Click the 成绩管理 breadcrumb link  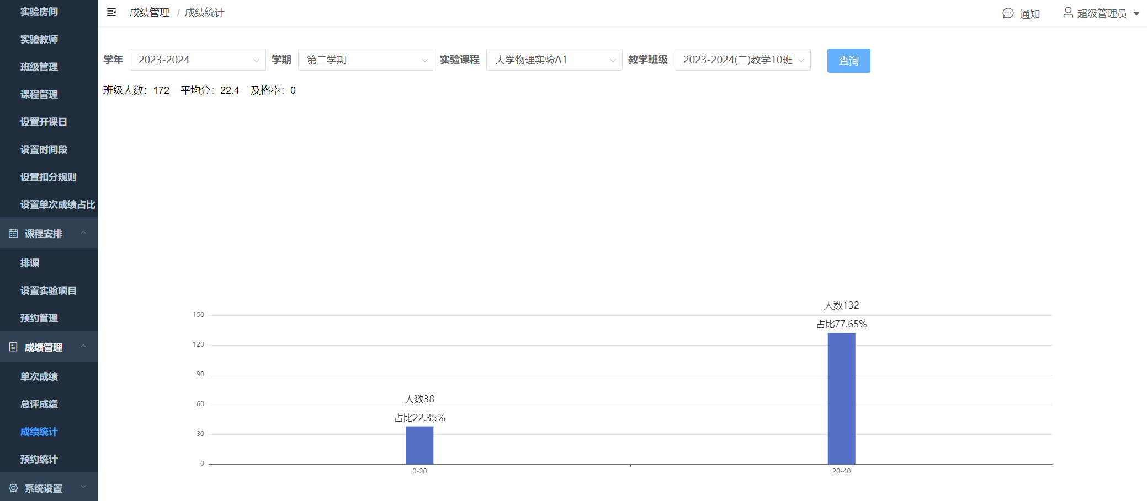pyautogui.click(x=150, y=13)
